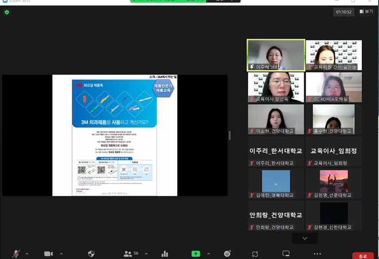Open audio options arrow next to microphone

[x=27, y=254]
